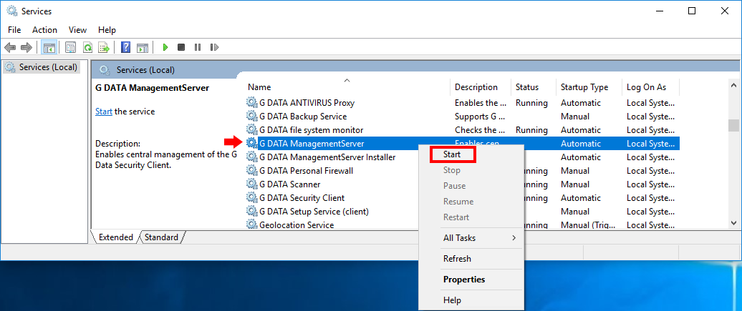Choose Stop in the context menu
This screenshot has width=742, height=311.
pos(452,170)
